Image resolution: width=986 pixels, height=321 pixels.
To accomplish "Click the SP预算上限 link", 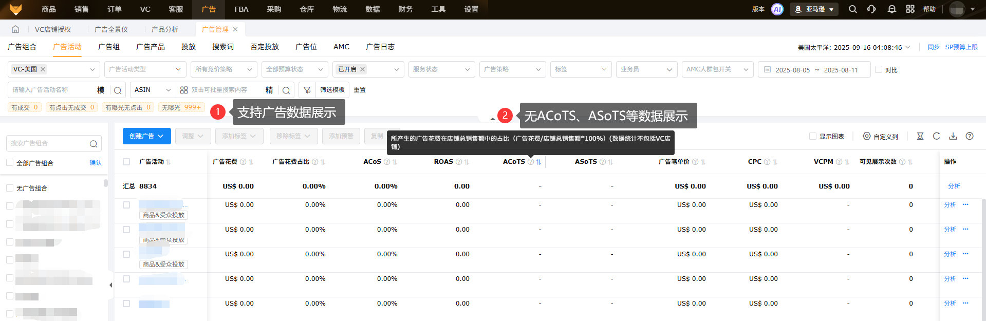I will tap(961, 47).
